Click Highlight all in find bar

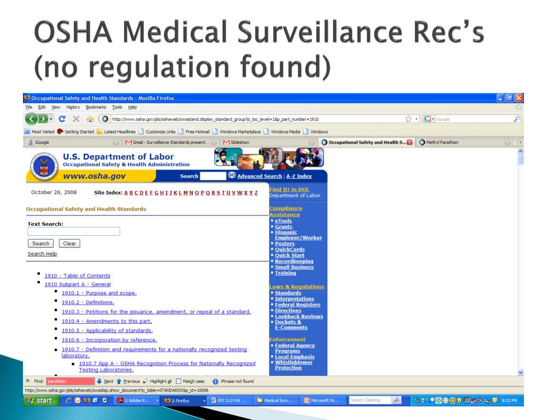click(x=157, y=381)
